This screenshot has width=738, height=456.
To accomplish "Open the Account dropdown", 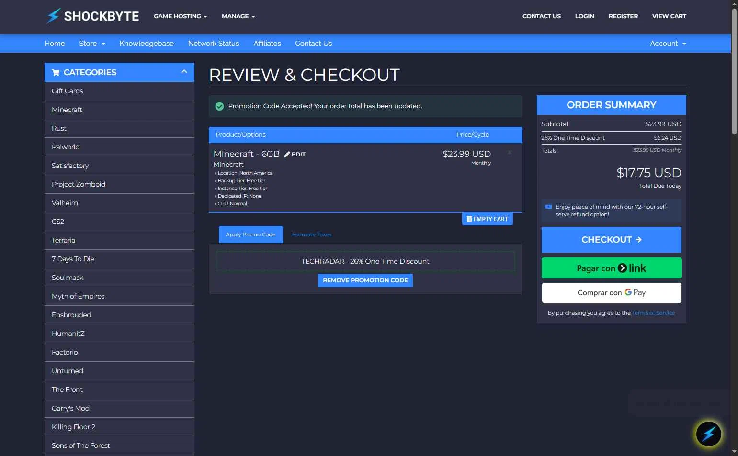I will (668, 44).
